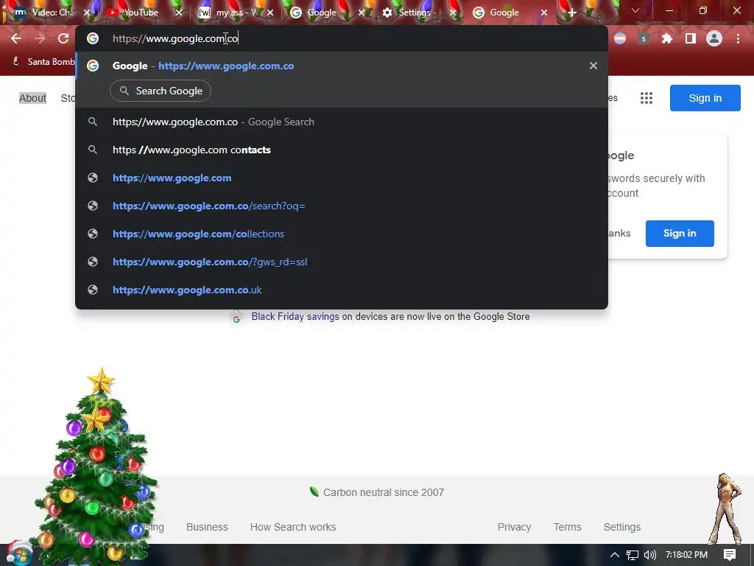
Task: Close the YouTube tab
Action: coord(179,13)
